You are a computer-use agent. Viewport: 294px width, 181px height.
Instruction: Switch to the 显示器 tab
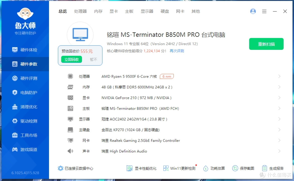tap(147, 11)
